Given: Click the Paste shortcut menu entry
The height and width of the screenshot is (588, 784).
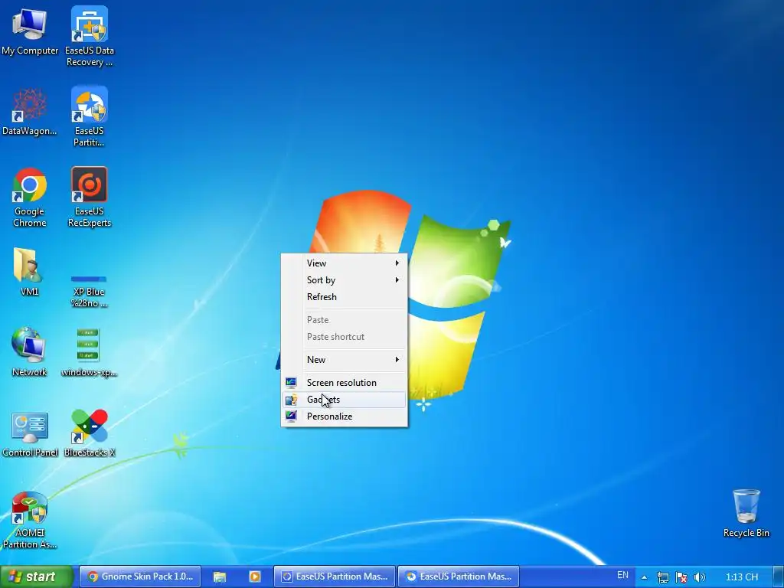Looking at the screenshot, I should click(344, 337).
